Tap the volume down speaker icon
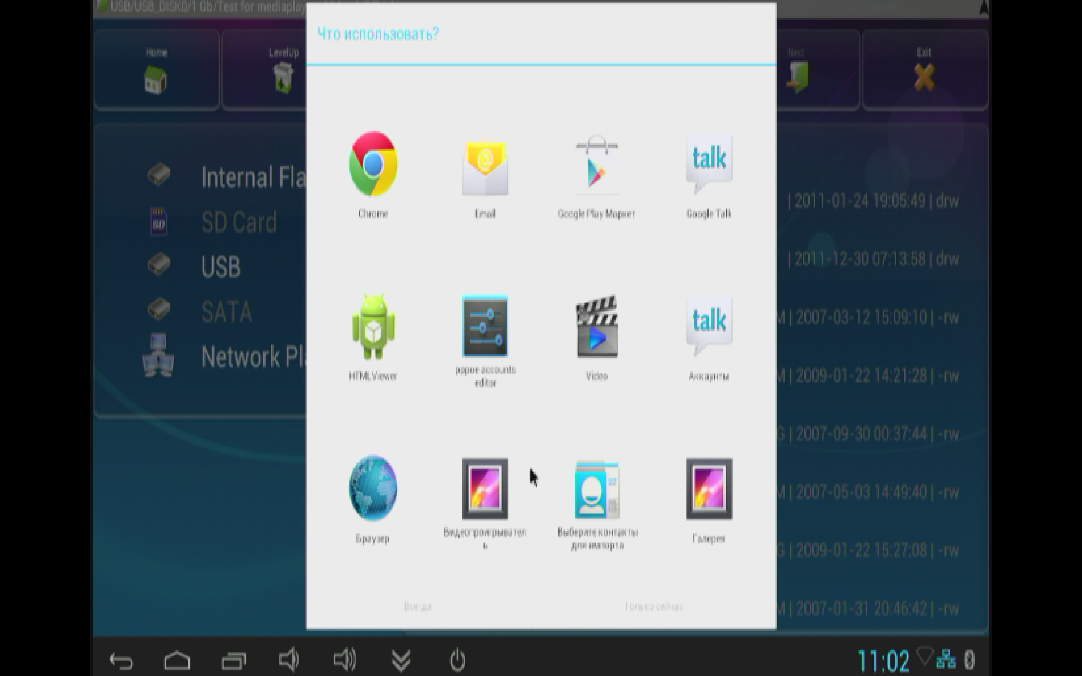This screenshot has width=1082, height=676. [x=289, y=659]
